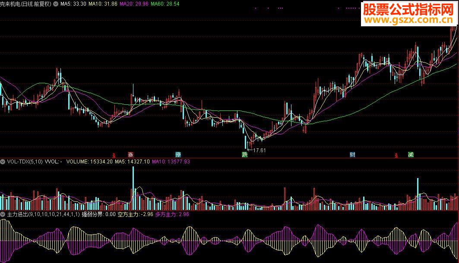Click the red 张 event marker
Viewport: 459px width, 263px height.
coord(130,155)
